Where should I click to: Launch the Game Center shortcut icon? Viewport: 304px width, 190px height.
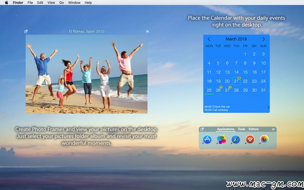221,139
